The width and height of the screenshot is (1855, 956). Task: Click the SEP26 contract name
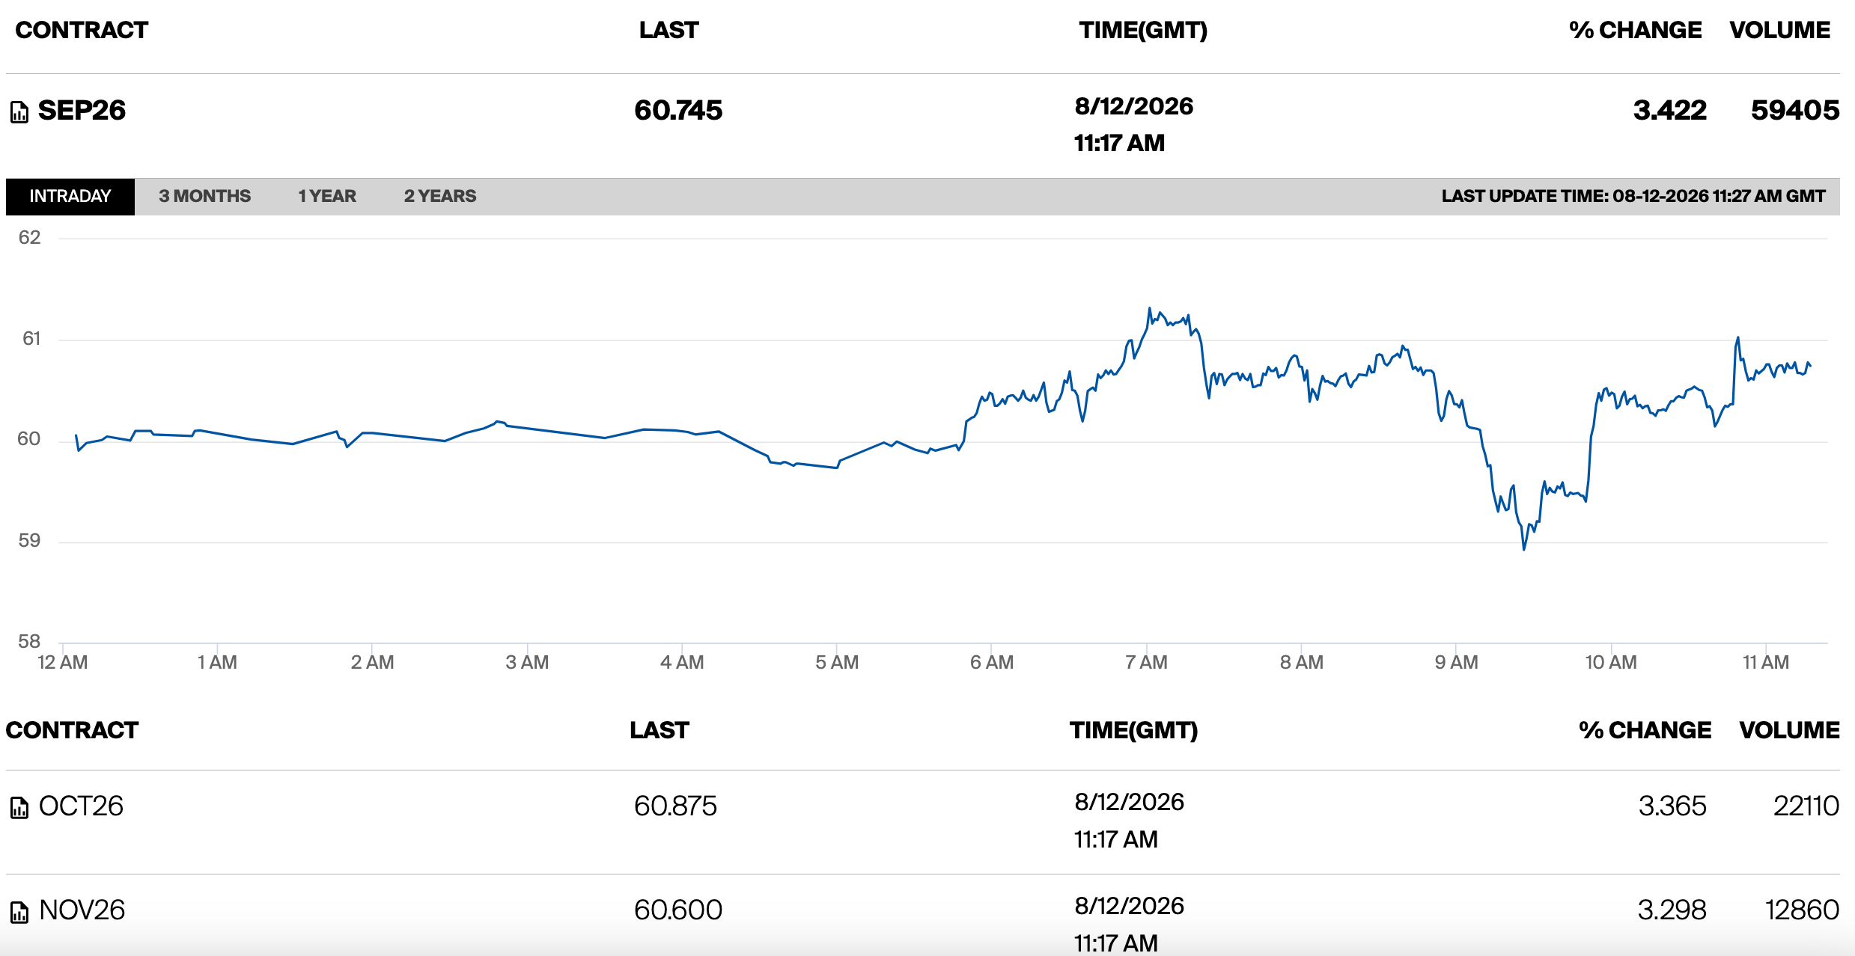point(82,111)
